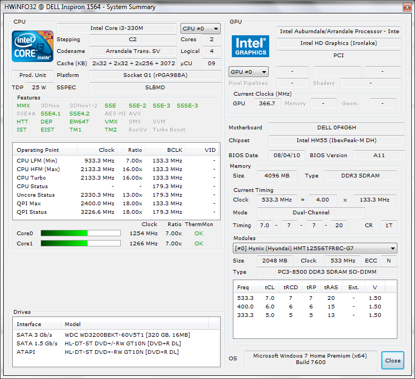Click the Turbo Boost feature label
415x379 pixels.
click(169, 130)
